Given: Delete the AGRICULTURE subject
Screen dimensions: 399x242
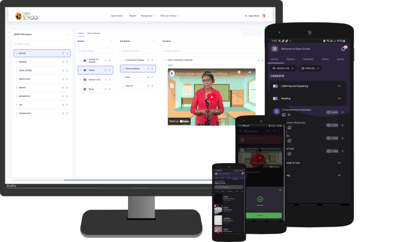Looking at the screenshot, I should (67, 79).
